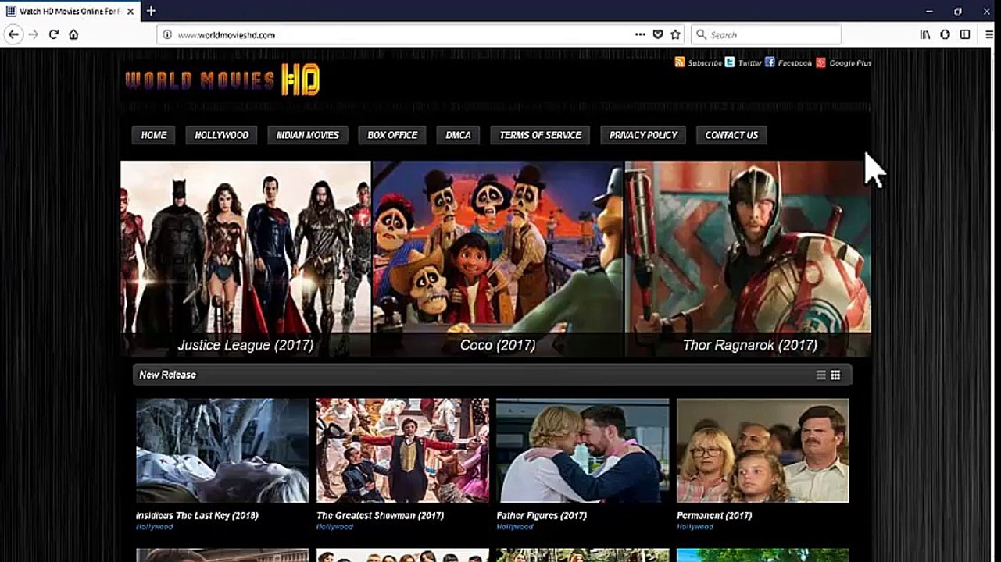Open the Library icon in toolbar

[x=925, y=34]
